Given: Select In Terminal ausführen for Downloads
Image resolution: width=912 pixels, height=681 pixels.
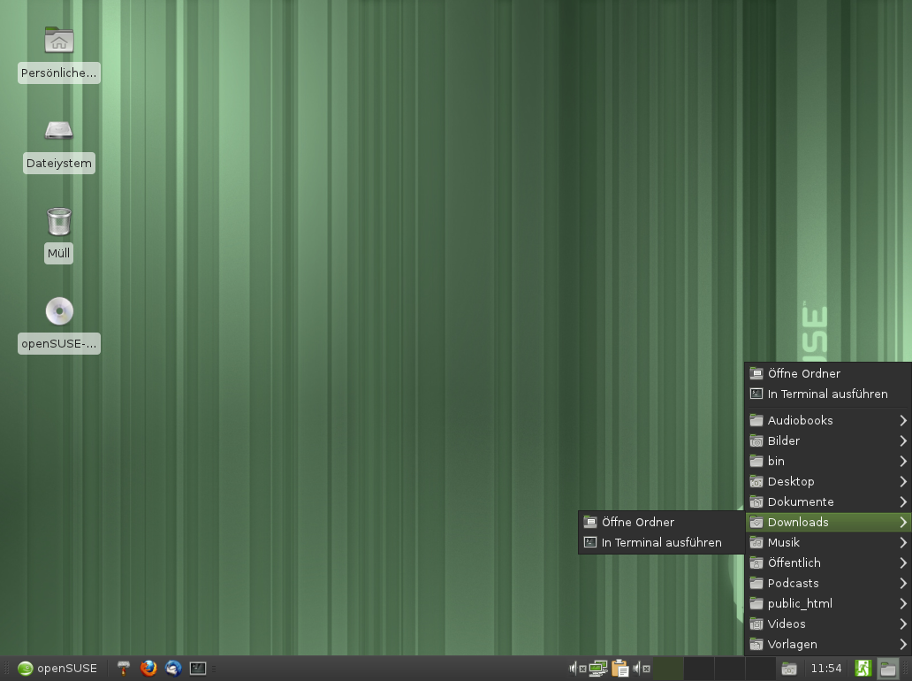Looking at the screenshot, I should point(660,542).
